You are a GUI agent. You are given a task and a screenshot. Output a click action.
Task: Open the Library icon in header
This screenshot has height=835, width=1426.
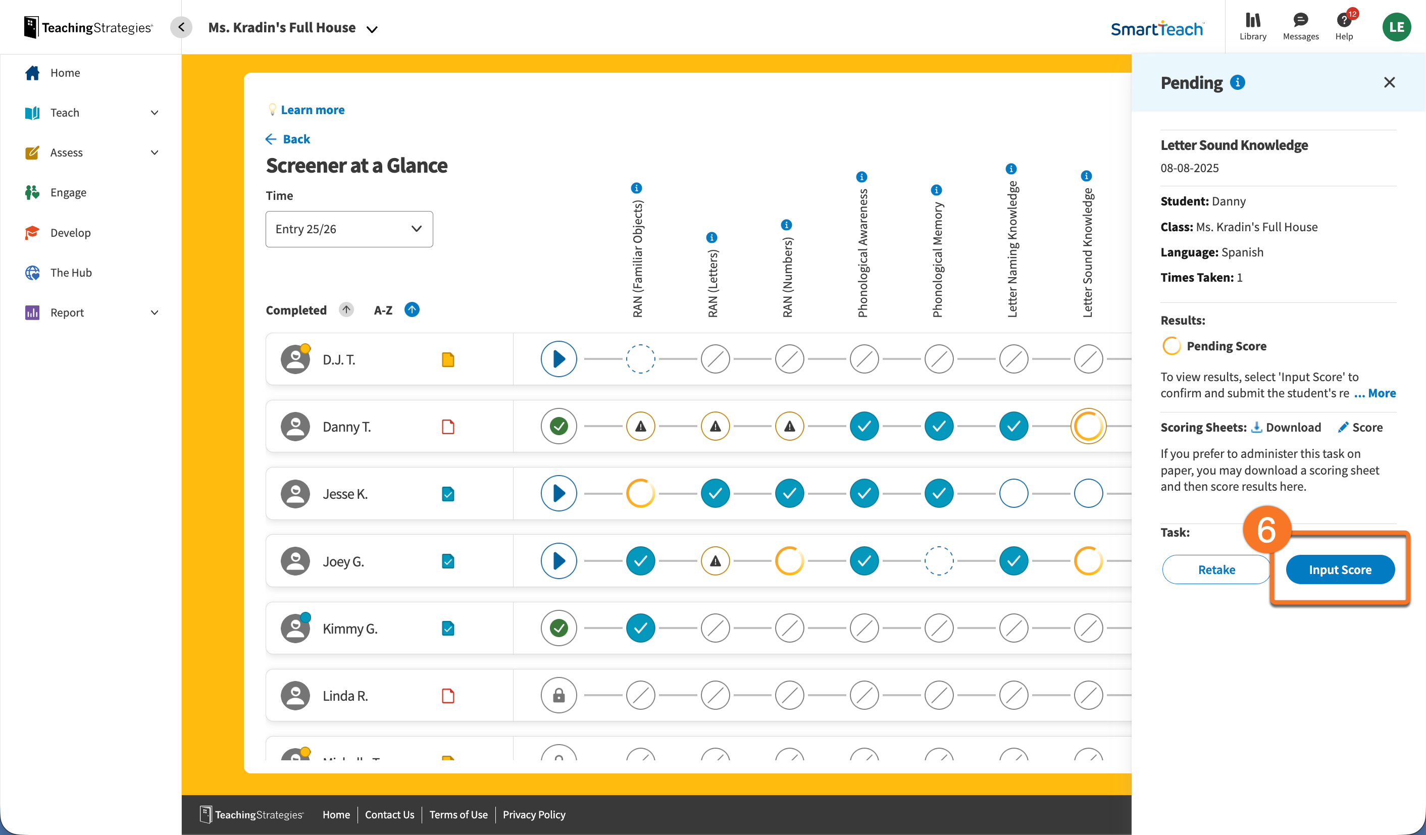click(1252, 27)
